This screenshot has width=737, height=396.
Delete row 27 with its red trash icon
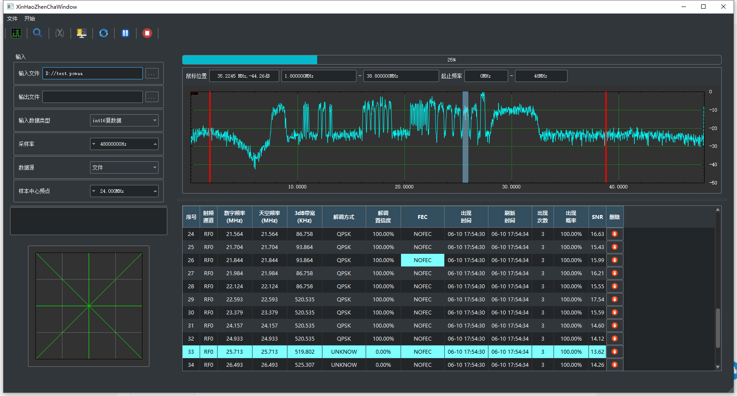point(615,273)
